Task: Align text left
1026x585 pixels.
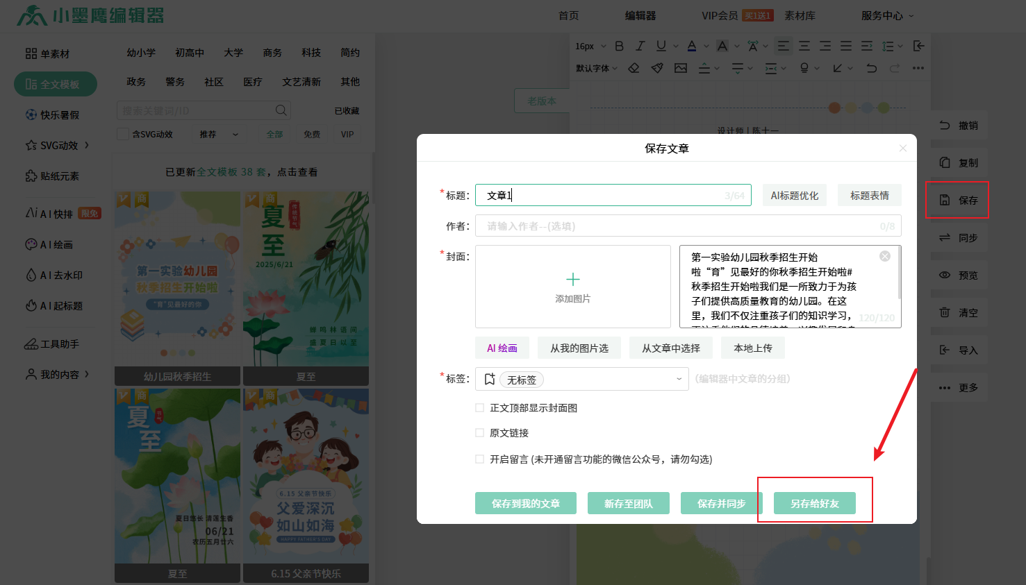Action: (x=784, y=46)
